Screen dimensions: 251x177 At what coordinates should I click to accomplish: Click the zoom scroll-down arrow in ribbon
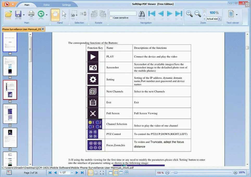click(x=204, y=15)
